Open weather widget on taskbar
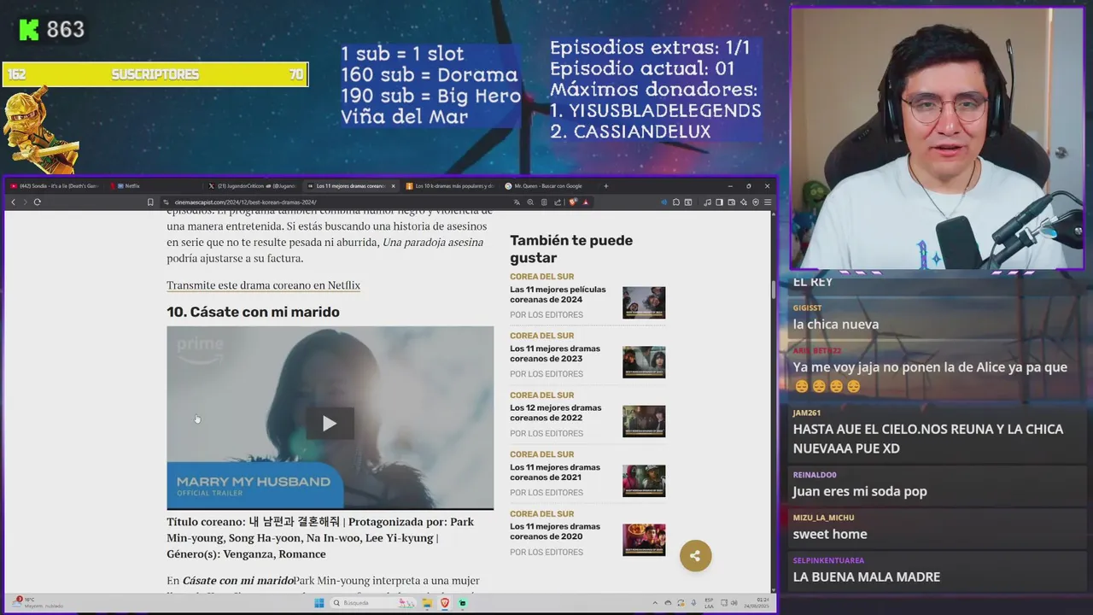Image resolution: width=1093 pixels, height=615 pixels. 38,603
